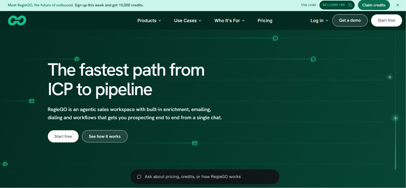Image resolution: width=406 pixels, height=188 pixels.
Task: Focus the Ask about pricing chat input
Action: click(x=205, y=177)
